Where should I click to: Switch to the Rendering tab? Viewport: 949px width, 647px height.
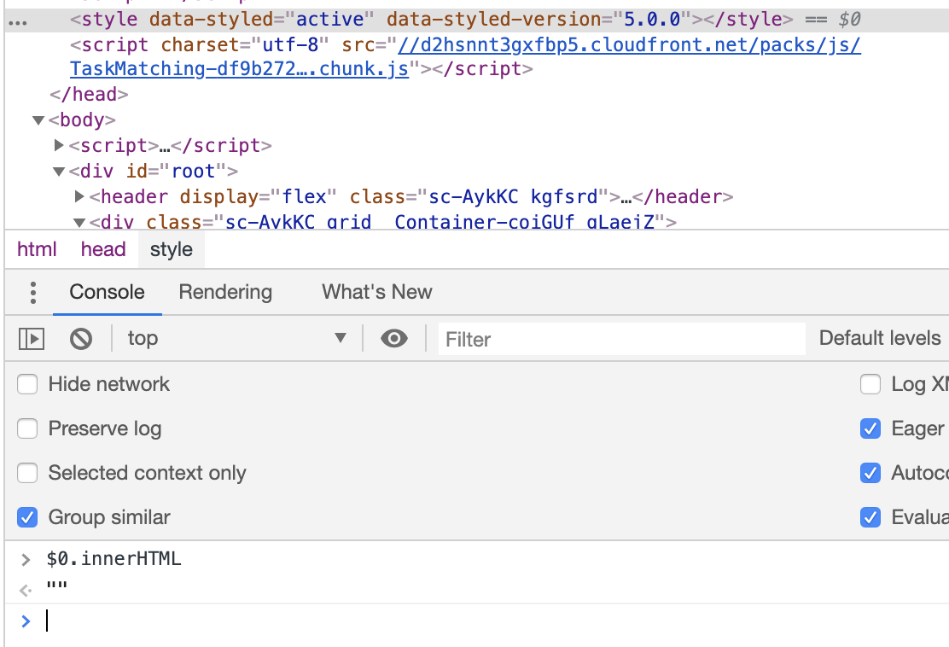coord(225,292)
